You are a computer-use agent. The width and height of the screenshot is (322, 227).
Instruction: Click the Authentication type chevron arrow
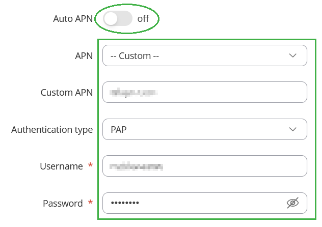point(292,129)
